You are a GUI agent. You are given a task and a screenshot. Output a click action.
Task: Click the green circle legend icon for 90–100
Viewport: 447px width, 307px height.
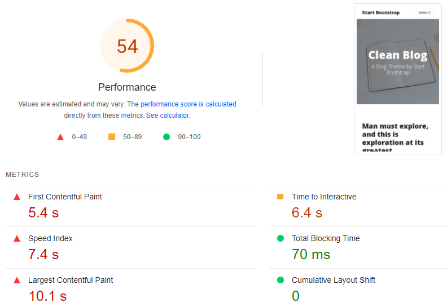coord(166,137)
